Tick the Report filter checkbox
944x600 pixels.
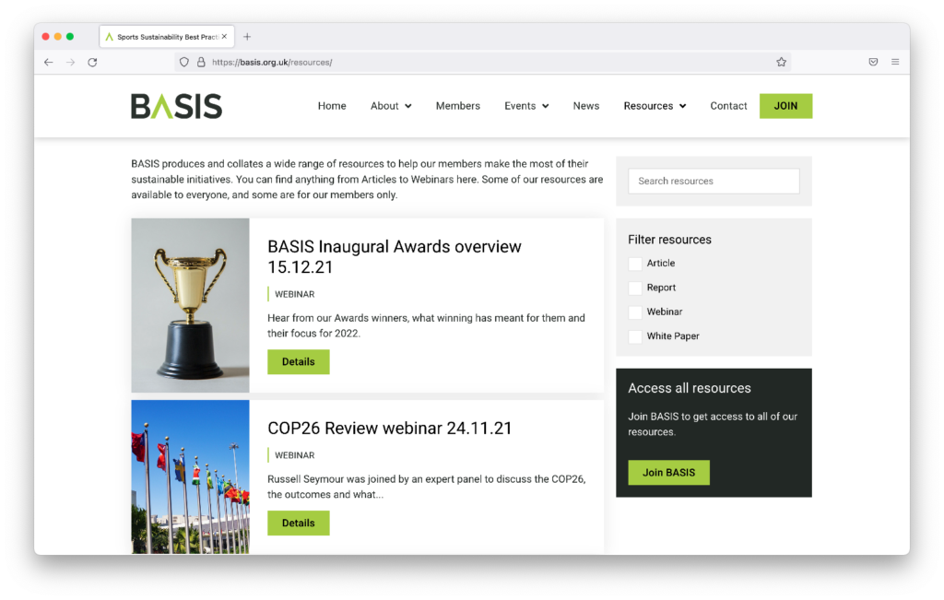[634, 288]
